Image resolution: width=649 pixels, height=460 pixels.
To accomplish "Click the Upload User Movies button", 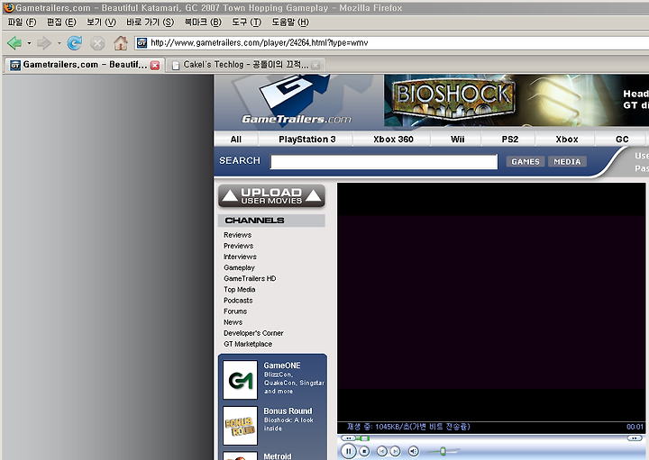I will 271,196.
